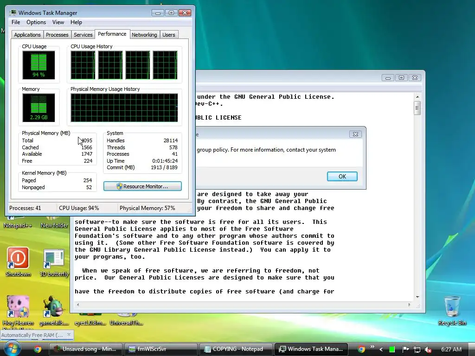
Task: Click the CPU Usage: 94% status entry
Action: click(79, 208)
